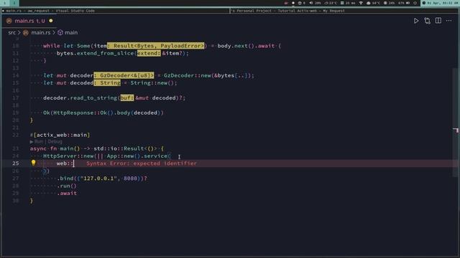Click the 'buf:' parameter hint on line 17
The image size is (460, 258).
tap(126, 97)
